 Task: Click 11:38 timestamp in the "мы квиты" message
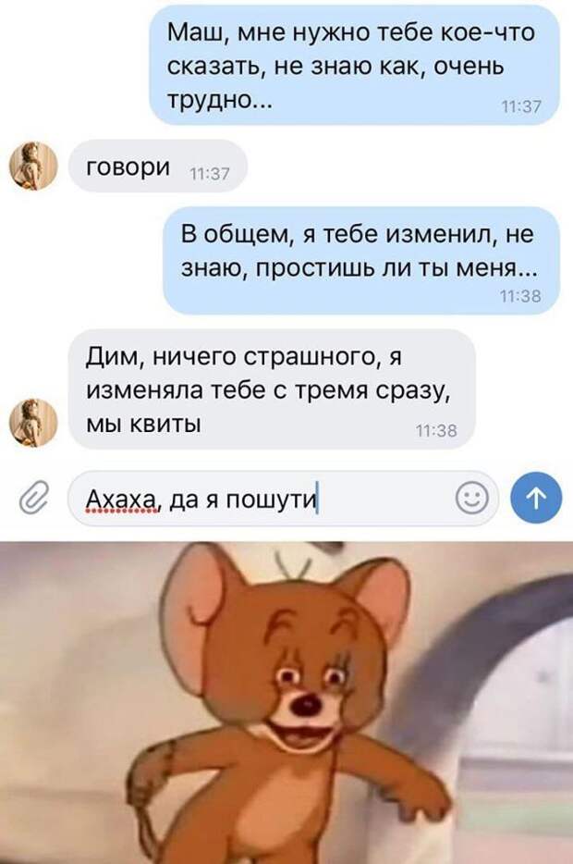point(436,431)
